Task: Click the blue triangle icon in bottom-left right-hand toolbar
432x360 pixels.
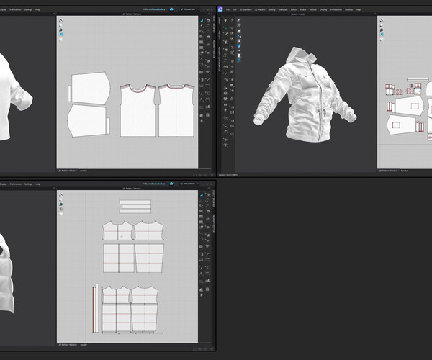Action: tap(202, 194)
